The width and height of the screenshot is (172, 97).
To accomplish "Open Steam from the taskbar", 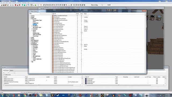I will click(58, 95).
